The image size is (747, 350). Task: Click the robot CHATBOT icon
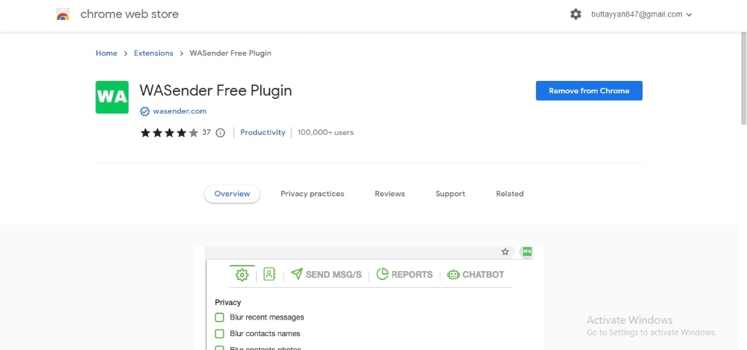pos(453,275)
